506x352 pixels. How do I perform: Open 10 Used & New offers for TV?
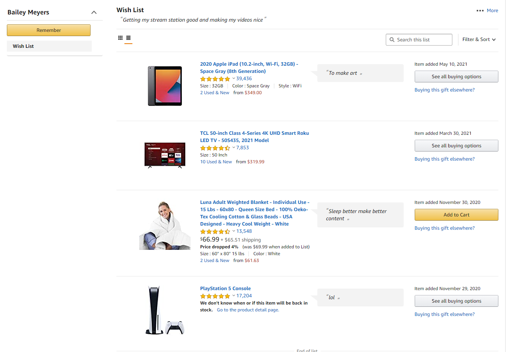216,162
